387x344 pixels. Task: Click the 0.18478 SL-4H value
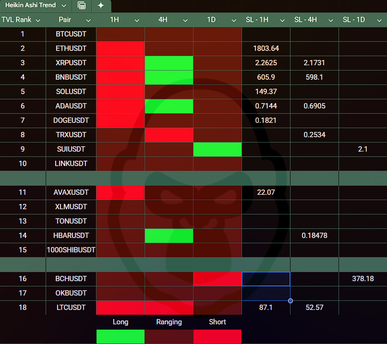[x=314, y=236]
